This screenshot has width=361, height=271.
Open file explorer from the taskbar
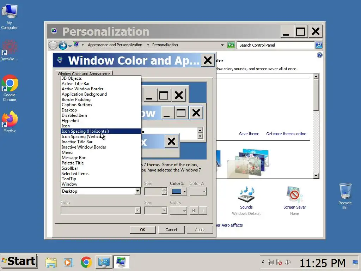pos(51,263)
